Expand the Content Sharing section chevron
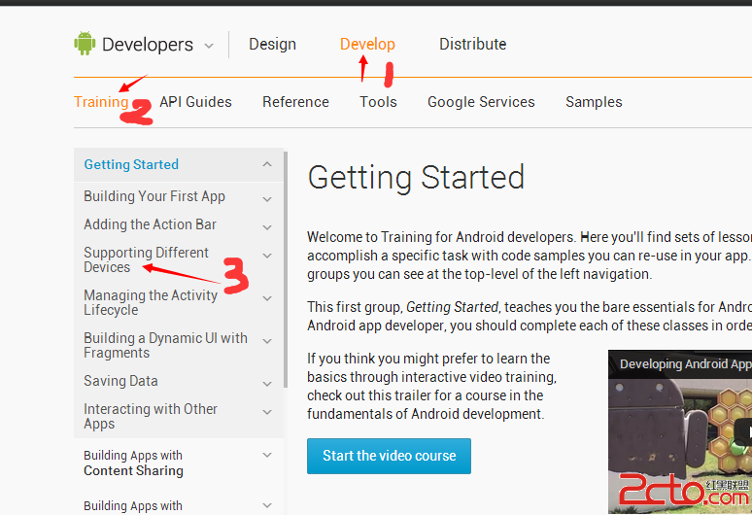Image resolution: width=752 pixels, height=515 pixels. [x=267, y=455]
